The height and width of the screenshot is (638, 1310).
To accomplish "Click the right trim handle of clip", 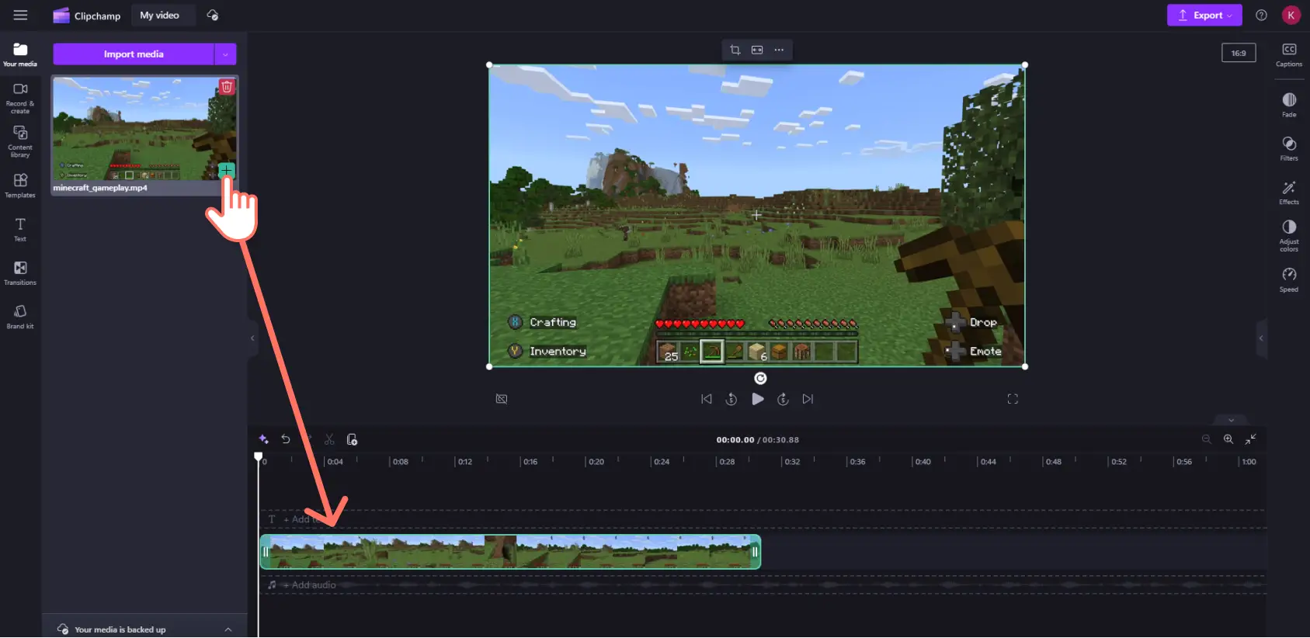I will (x=754, y=552).
